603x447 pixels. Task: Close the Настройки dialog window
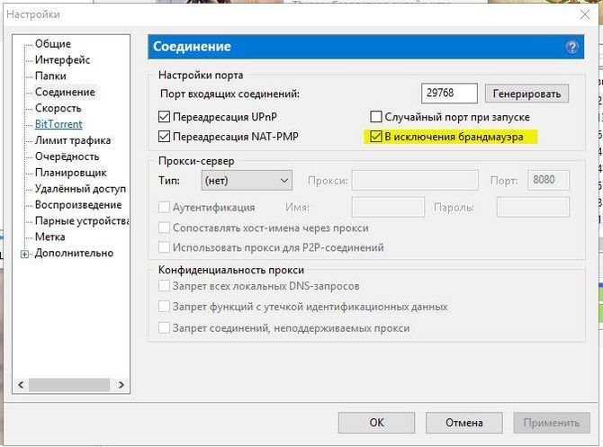pyautogui.click(x=585, y=15)
